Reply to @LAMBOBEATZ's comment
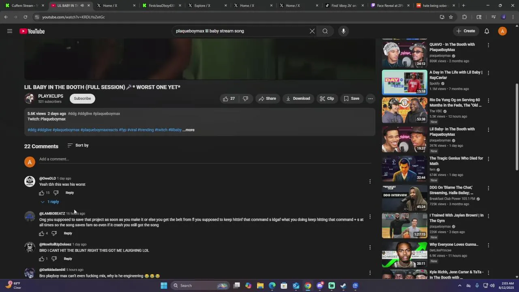Viewport: 519px width, 292px height. click(x=68, y=234)
